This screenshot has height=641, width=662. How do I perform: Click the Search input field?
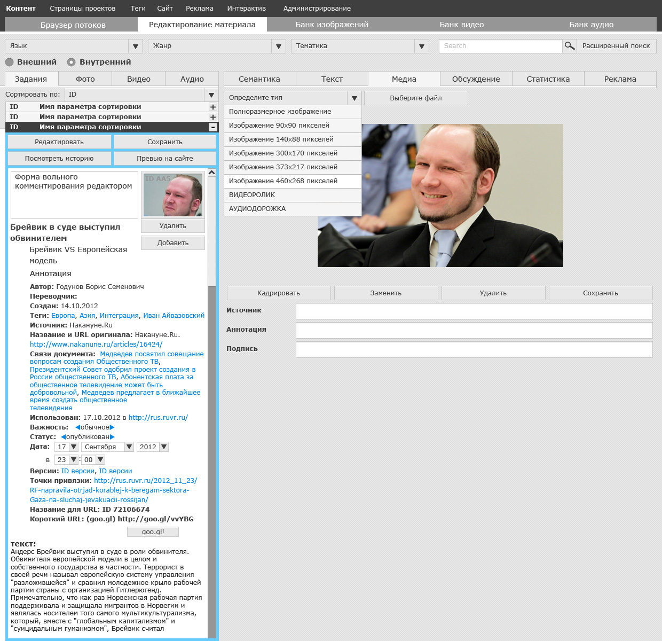pos(501,46)
